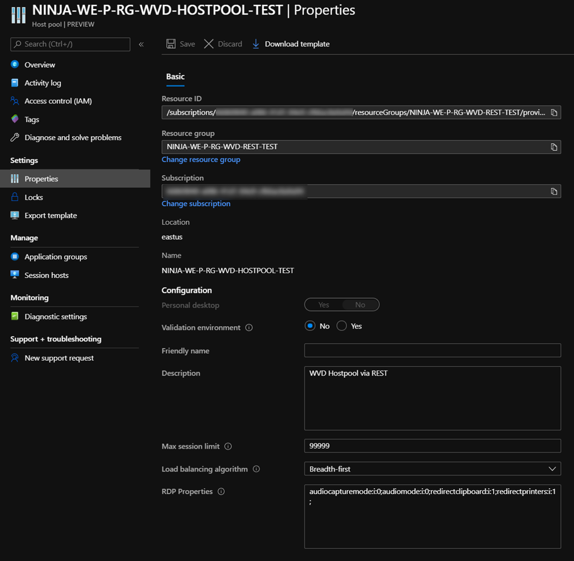This screenshot has height=561, width=574.
Task: Open the Load balancing algorithm dropdown
Action: 432,469
